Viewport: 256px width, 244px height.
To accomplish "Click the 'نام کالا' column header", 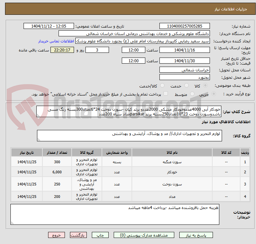I will (x=172, y=152).
